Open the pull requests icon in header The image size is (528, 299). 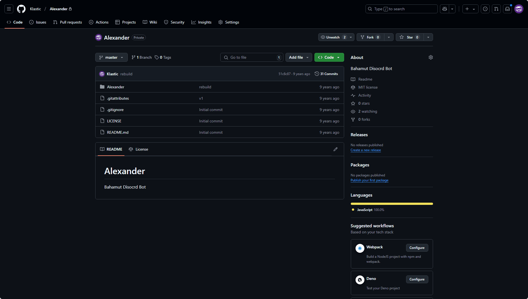[496, 9]
